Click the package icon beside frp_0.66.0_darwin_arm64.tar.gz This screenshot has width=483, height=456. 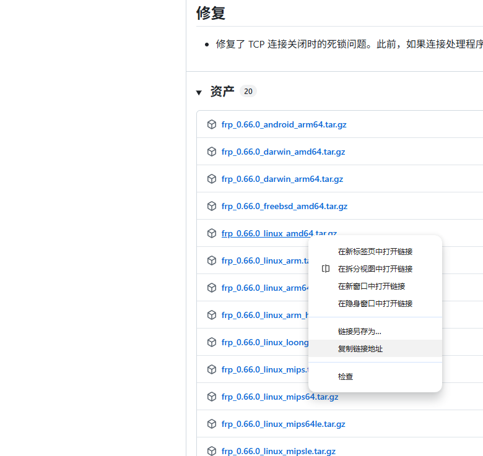pos(212,179)
